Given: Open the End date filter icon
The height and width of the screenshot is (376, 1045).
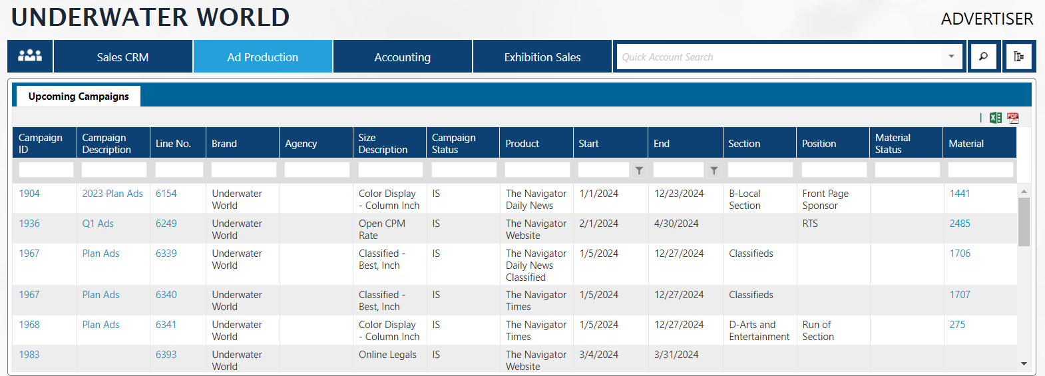Looking at the screenshot, I should click(x=714, y=170).
